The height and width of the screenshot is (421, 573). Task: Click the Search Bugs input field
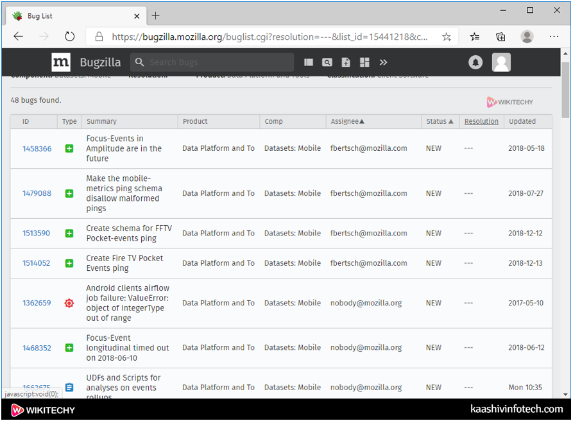218,62
